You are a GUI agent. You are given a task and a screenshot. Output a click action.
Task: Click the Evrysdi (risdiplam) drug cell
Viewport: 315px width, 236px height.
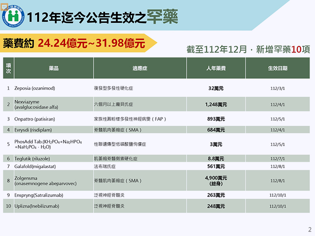pos(35,130)
